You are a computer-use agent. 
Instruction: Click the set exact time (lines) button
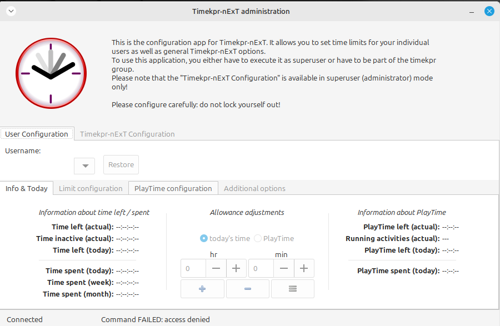point(293,289)
